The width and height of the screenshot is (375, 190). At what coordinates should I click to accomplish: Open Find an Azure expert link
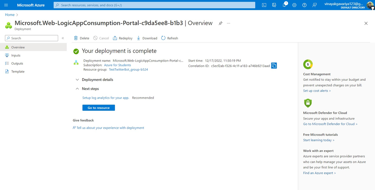[319, 173]
